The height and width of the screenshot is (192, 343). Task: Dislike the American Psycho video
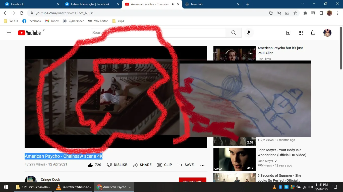117,165
